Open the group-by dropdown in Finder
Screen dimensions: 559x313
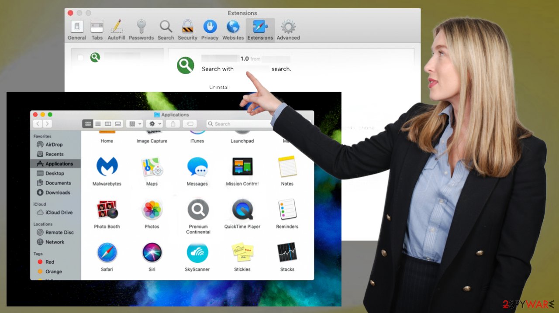coord(135,124)
